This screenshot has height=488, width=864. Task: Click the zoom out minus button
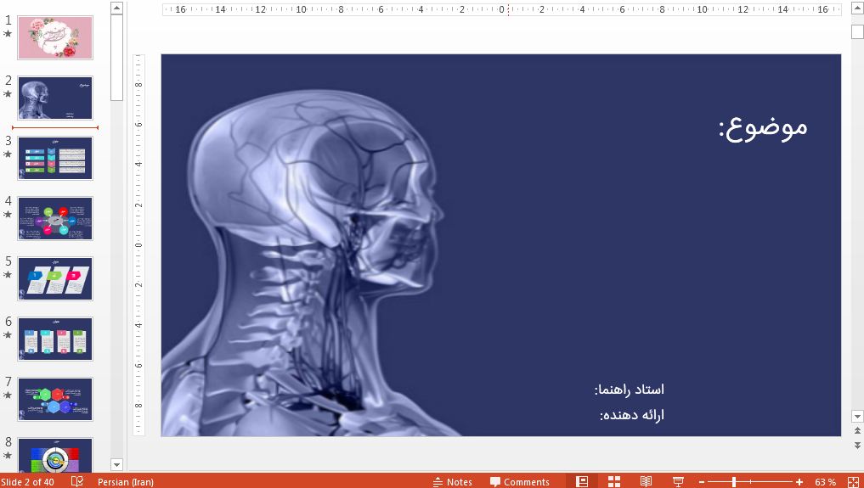[x=701, y=481]
